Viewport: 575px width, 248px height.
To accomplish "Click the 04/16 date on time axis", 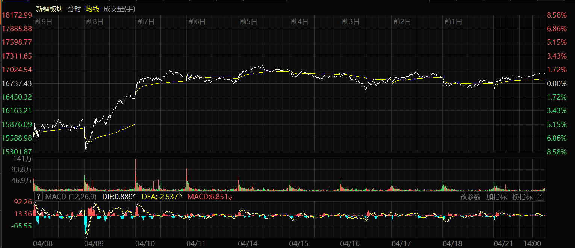I will (350, 244).
